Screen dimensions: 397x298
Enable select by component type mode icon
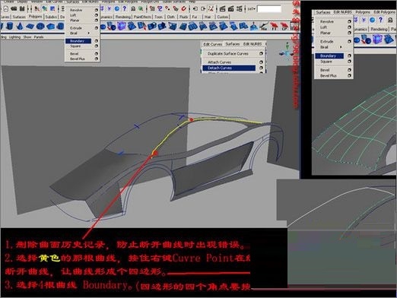coord(52,8)
